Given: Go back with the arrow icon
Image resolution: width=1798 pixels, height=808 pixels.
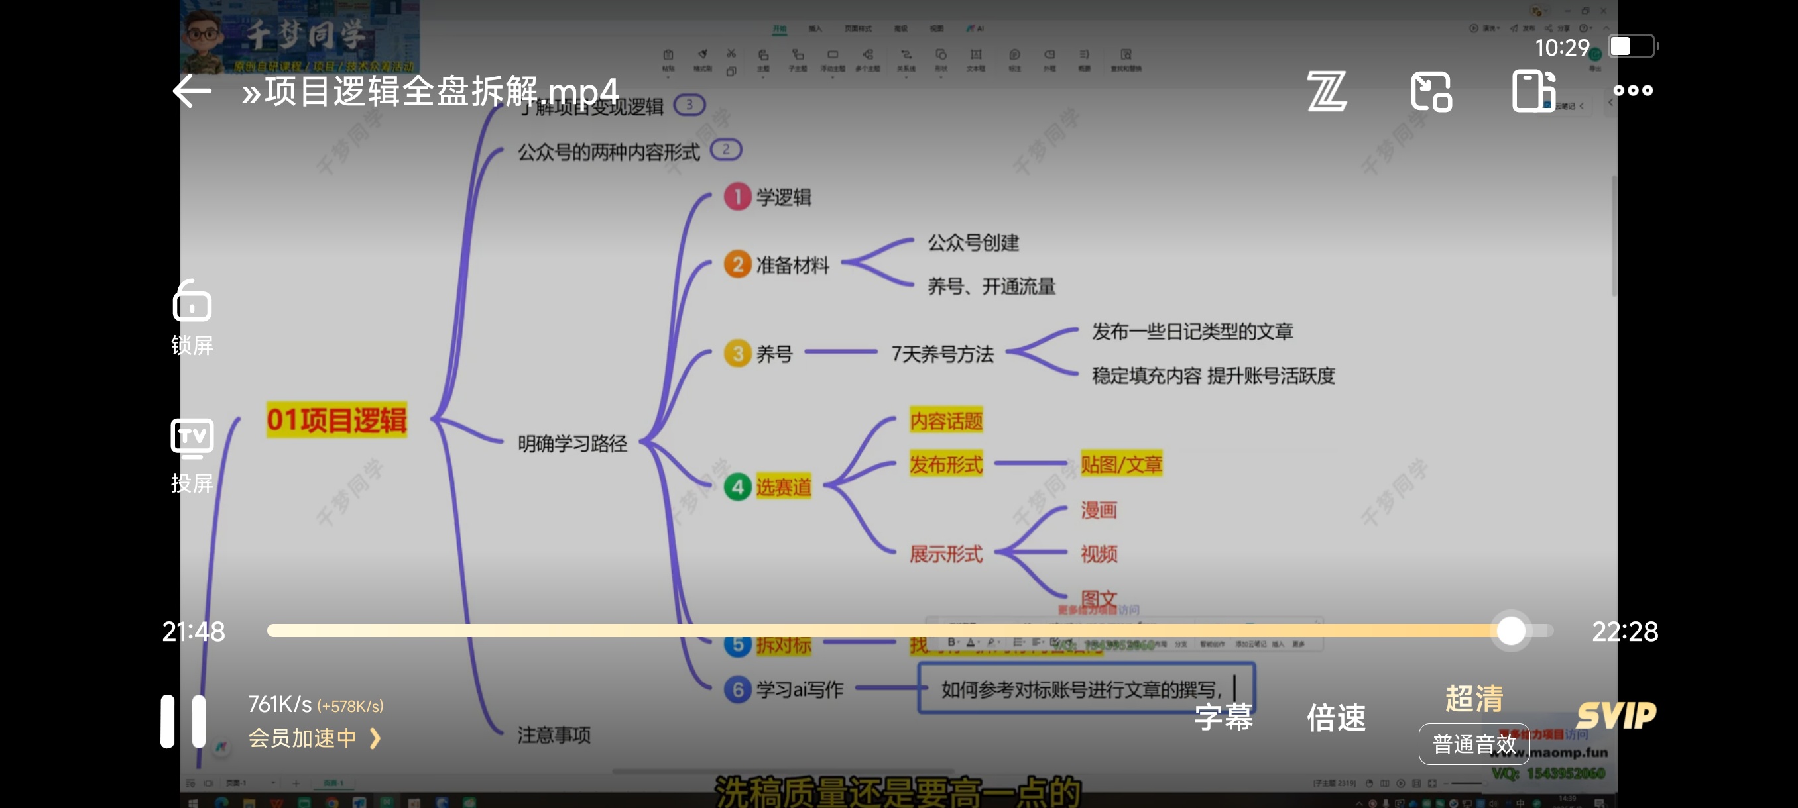Looking at the screenshot, I should (192, 91).
